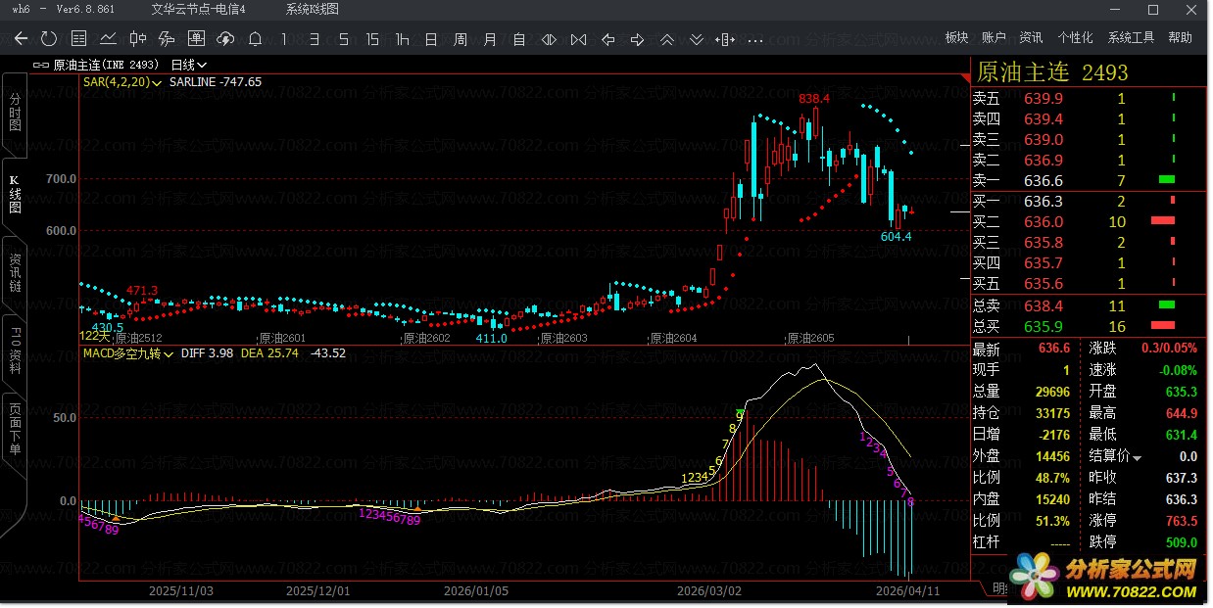Open the quote list icon

(79, 39)
